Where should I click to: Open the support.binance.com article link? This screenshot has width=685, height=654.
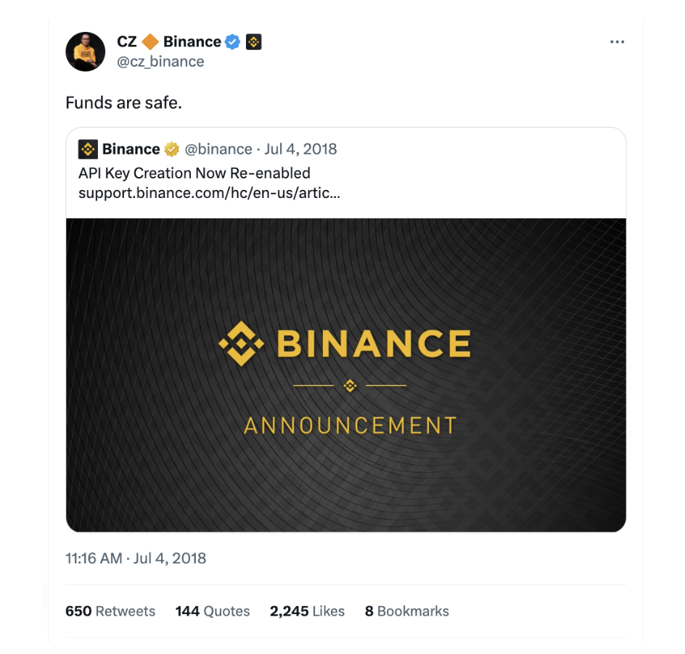pyautogui.click(x=209, y=193)
